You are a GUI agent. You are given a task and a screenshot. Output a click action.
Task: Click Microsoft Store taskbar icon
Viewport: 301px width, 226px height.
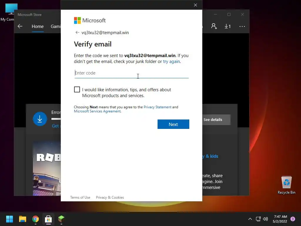tap(49, 219)
